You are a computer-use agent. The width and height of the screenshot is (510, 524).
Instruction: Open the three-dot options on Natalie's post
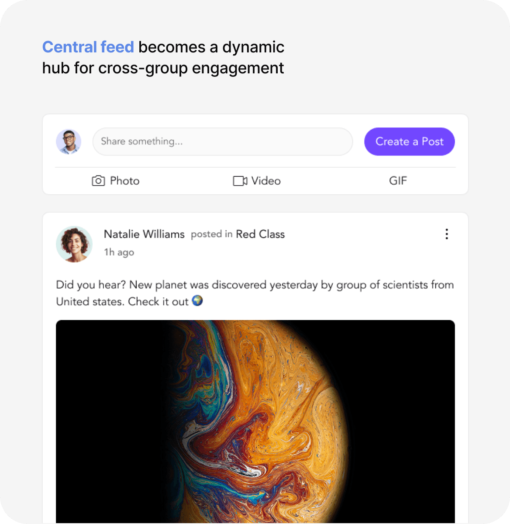[446, 234]
